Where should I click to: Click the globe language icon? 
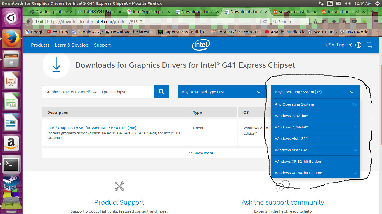coord(358,45)
